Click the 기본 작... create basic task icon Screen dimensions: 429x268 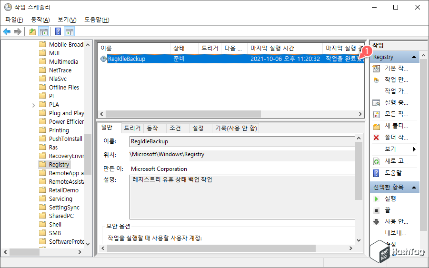(x=377, y=69)
